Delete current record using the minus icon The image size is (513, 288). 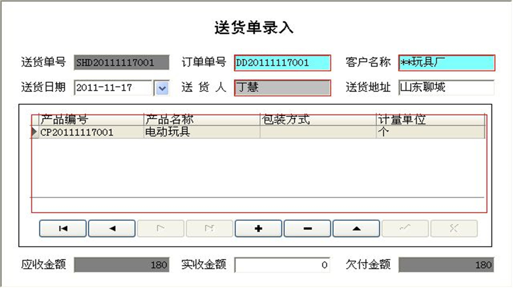307,228
